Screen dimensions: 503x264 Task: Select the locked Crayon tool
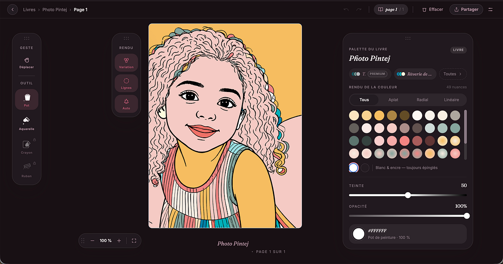(27, 147)
